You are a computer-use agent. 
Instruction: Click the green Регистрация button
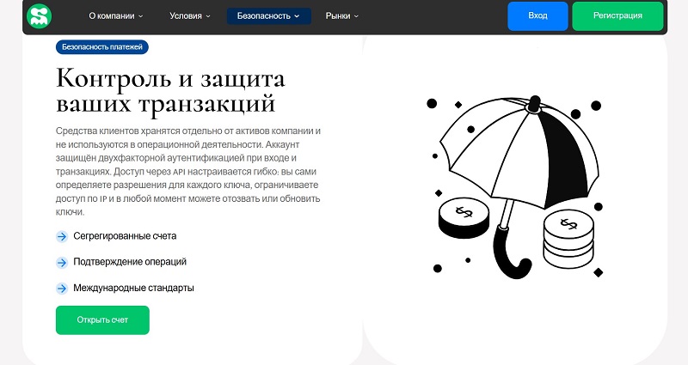coord(617,15)
